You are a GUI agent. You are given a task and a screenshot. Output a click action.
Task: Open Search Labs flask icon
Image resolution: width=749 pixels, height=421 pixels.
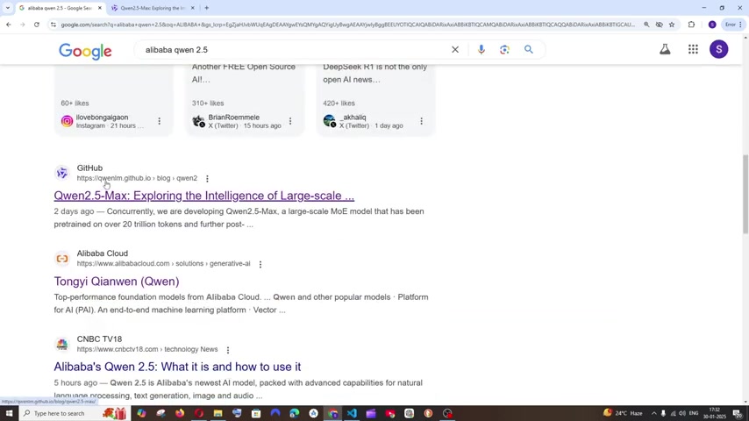click(x=665, y=49)
